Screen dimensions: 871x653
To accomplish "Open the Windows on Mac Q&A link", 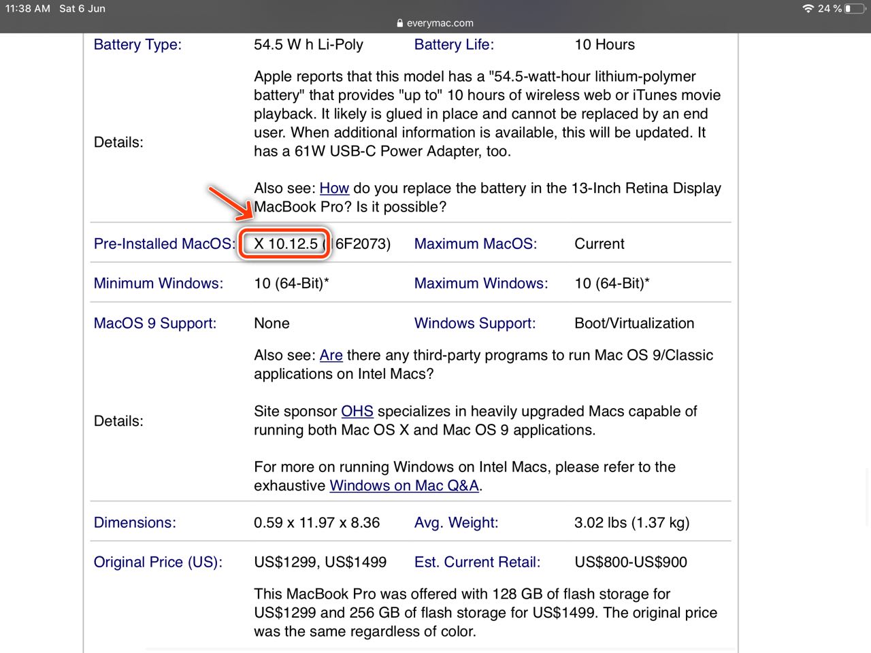I will (x=404, y=486).
